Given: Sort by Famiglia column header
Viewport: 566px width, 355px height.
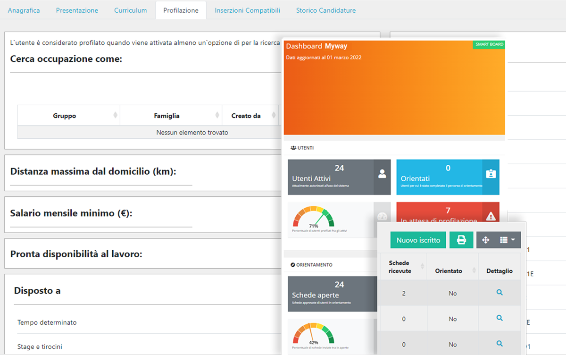Looking at the screenshot, I should [166, 116].
